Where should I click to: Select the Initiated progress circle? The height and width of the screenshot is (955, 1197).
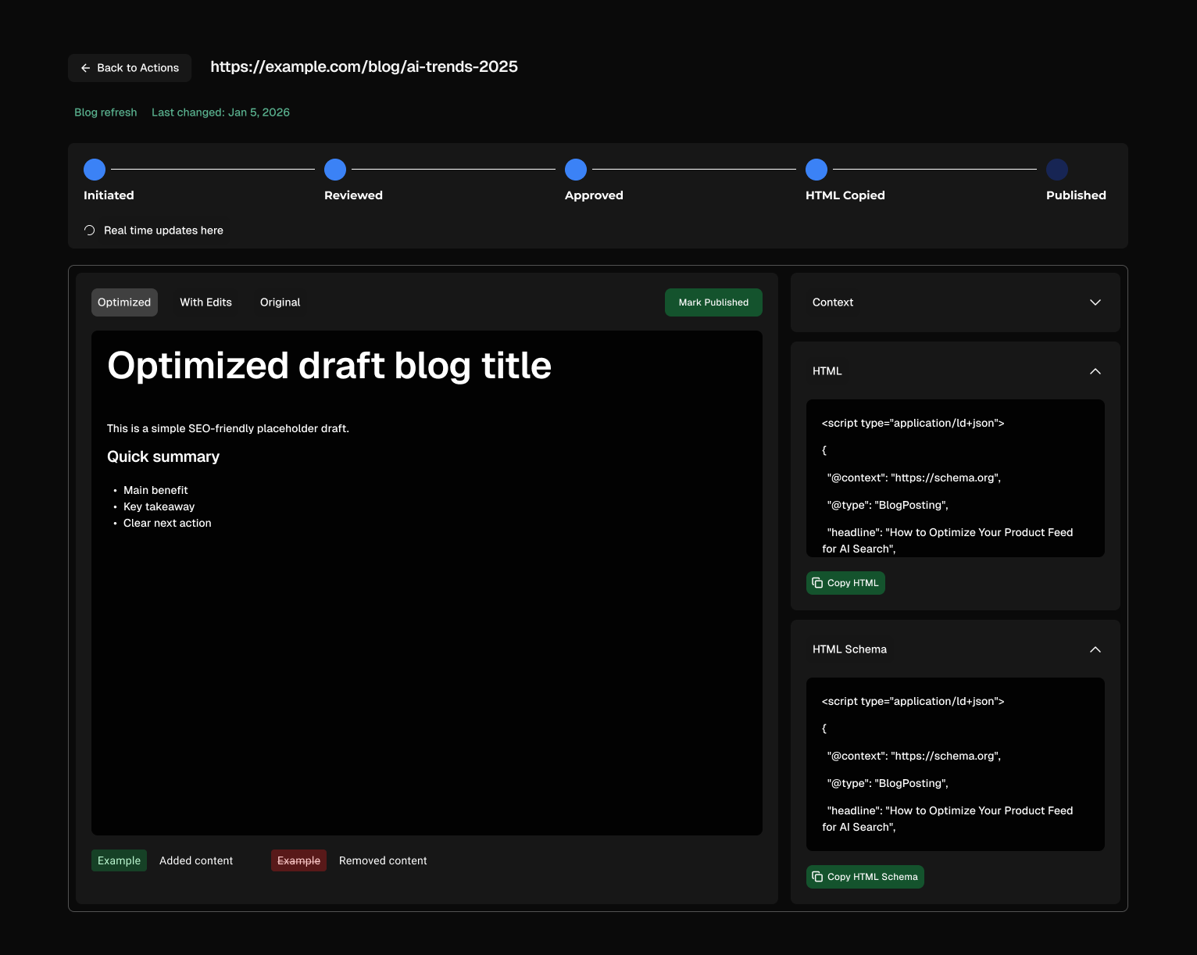(94, 170)
